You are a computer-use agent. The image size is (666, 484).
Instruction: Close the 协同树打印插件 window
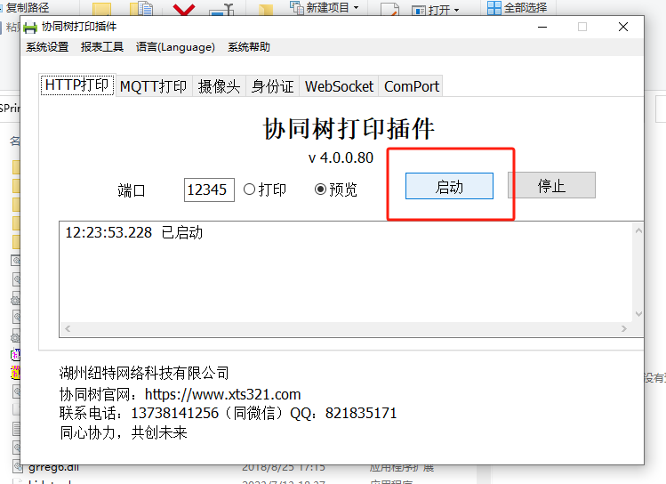[623, 27]
